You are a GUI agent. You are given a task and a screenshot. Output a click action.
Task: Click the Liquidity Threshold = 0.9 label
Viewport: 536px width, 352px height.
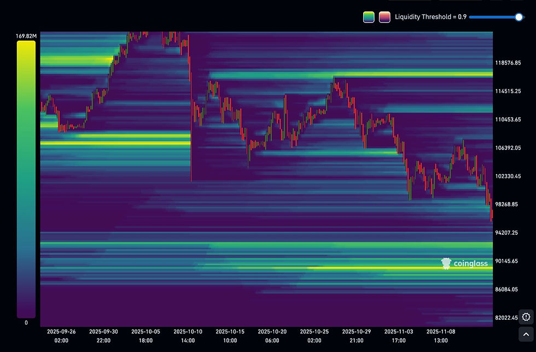pos(430,17)
